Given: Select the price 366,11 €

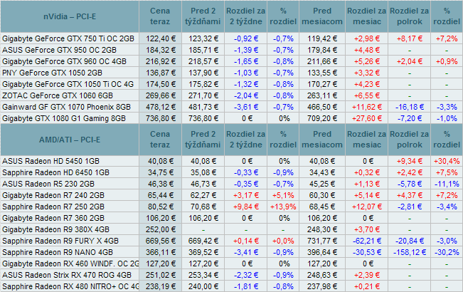Looking at the screenshot, I should tap(160, 252).
